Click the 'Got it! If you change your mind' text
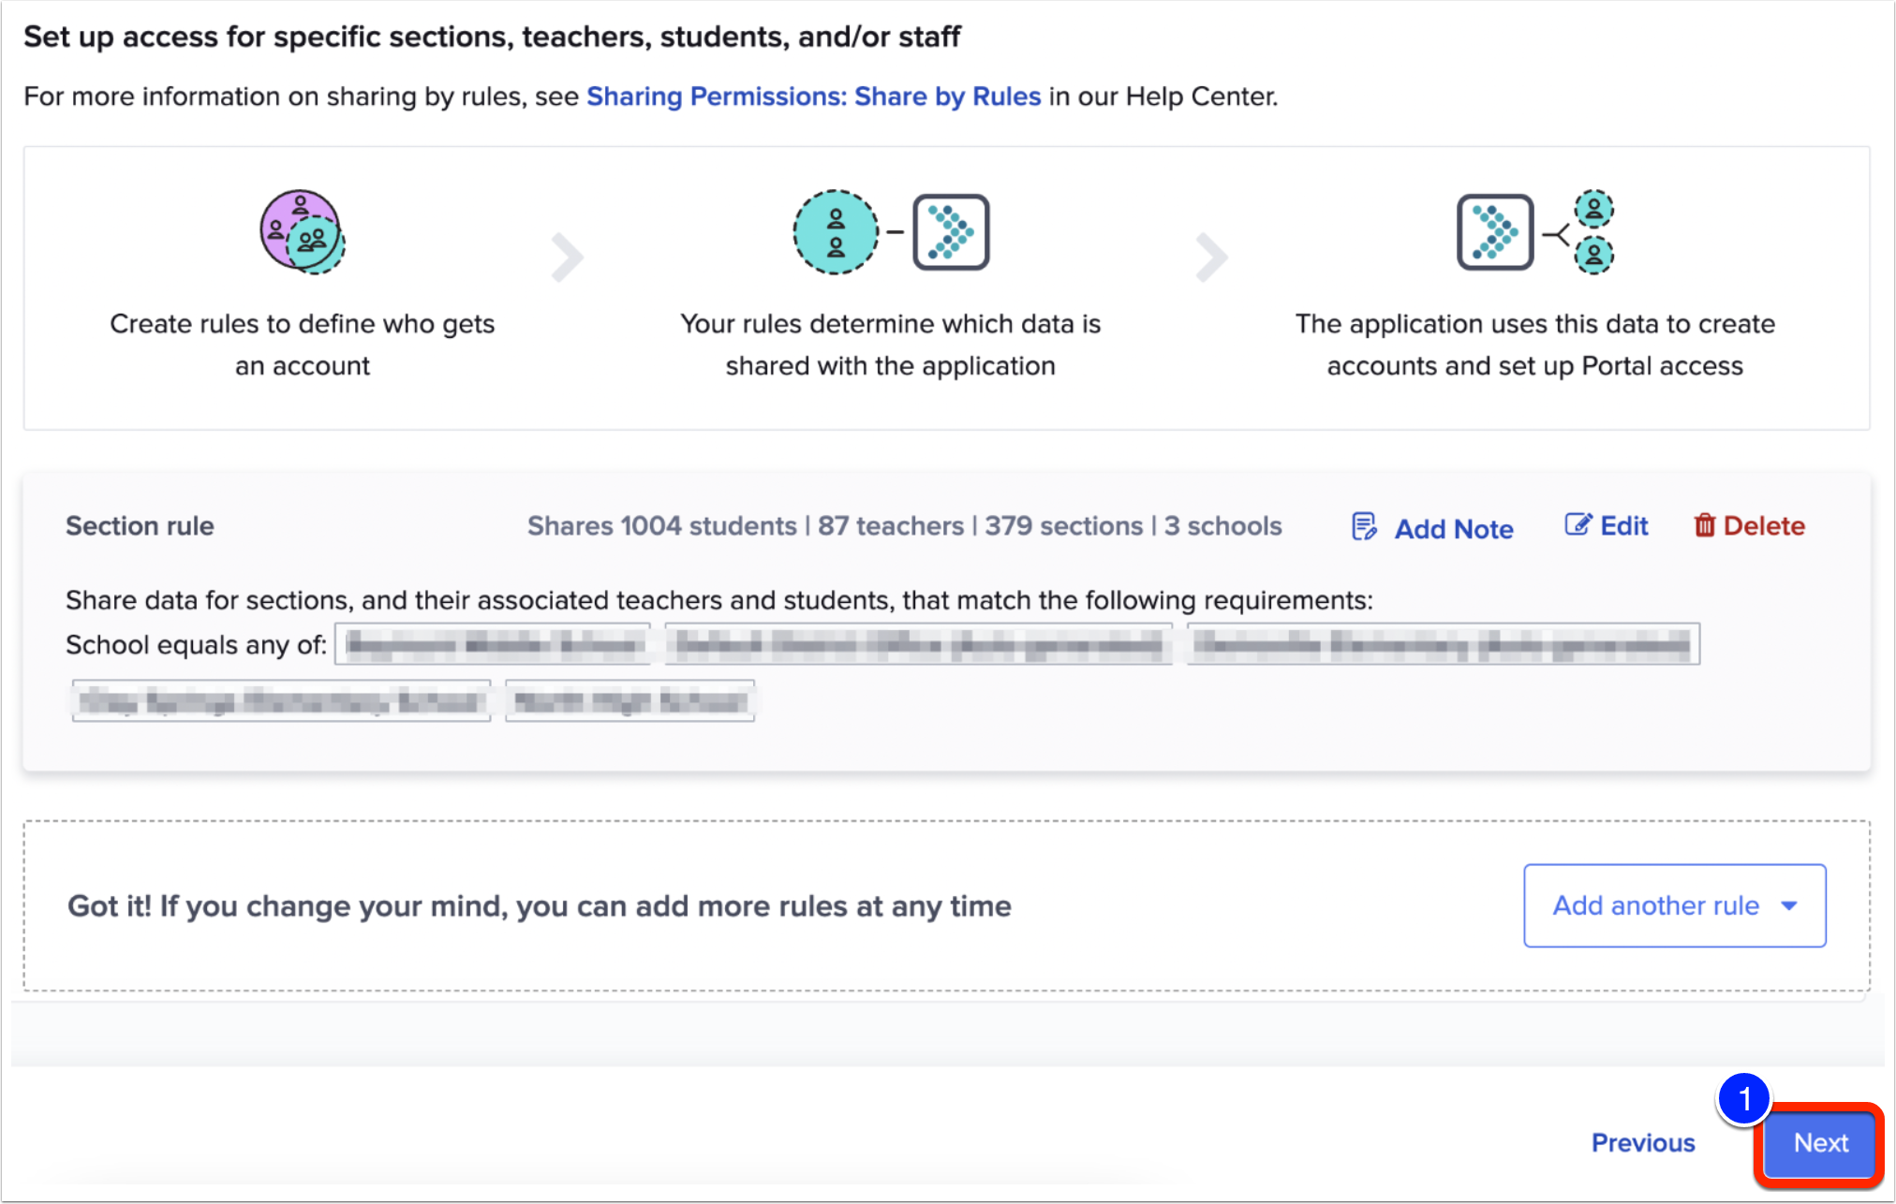The height and width of the screenshot is (1204, 1896). tap(539, 906)
